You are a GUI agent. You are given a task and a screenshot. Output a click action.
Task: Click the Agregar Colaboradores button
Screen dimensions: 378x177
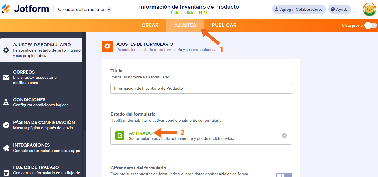[299, 9]
